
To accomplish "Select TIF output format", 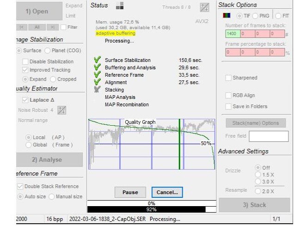I will pos(239,16).
